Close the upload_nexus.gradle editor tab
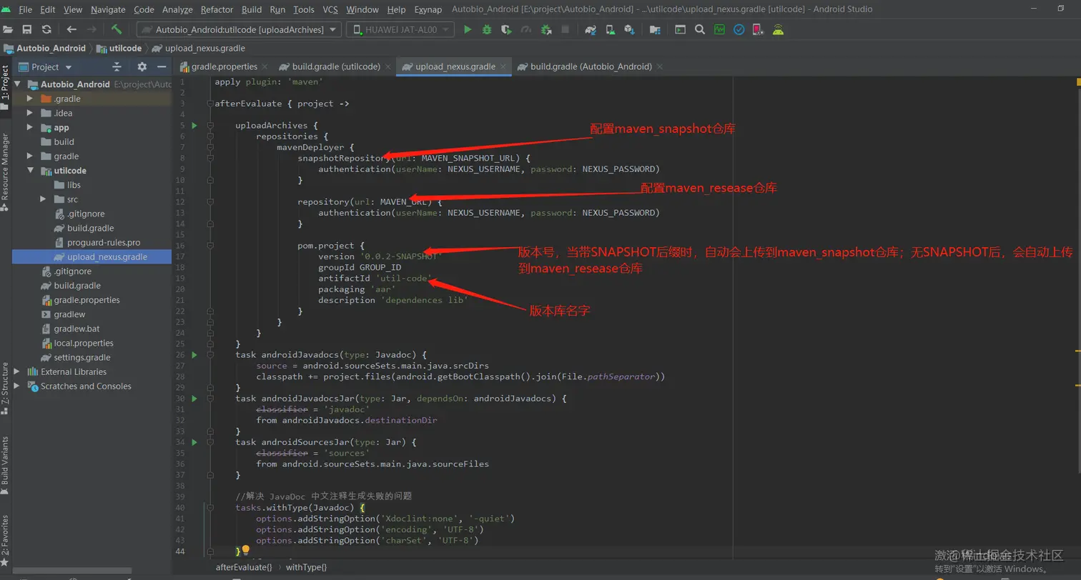Image resolution: width=1081 pixels, height=580 pixels. click(503, 66)
